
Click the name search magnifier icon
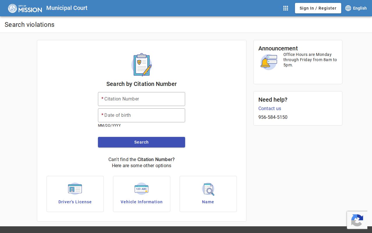(x=208, y=189)
